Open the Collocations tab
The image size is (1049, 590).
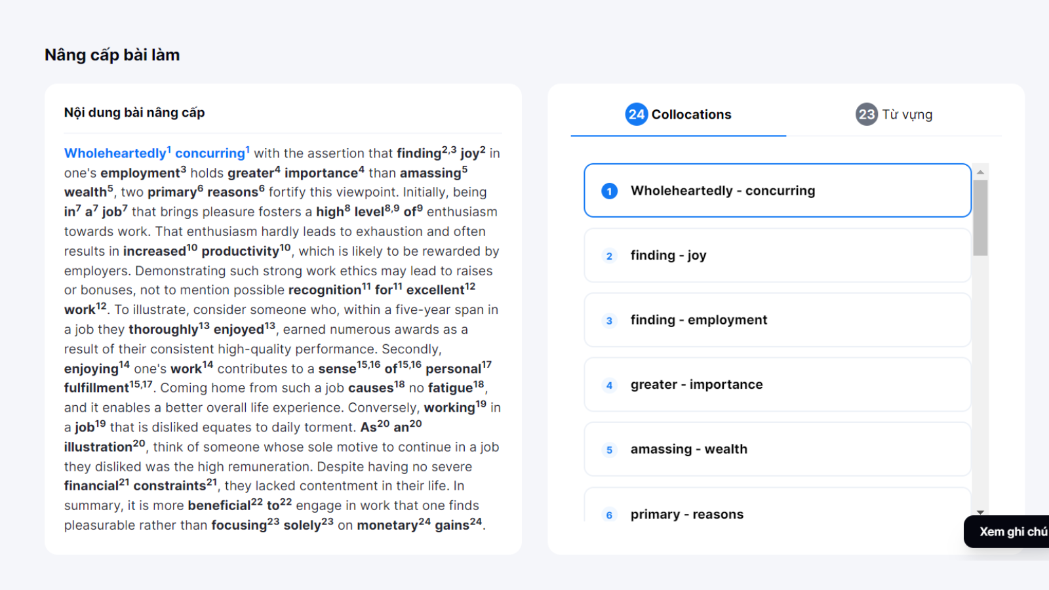click(x=691, y=115)
